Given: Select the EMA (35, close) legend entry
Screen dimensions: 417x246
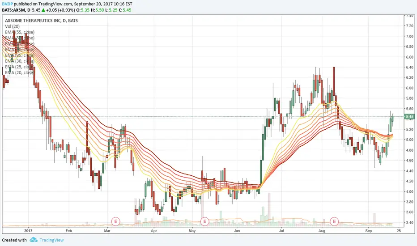Looking at the screenshot, I should pyautogui.click(x=20, y=55).
